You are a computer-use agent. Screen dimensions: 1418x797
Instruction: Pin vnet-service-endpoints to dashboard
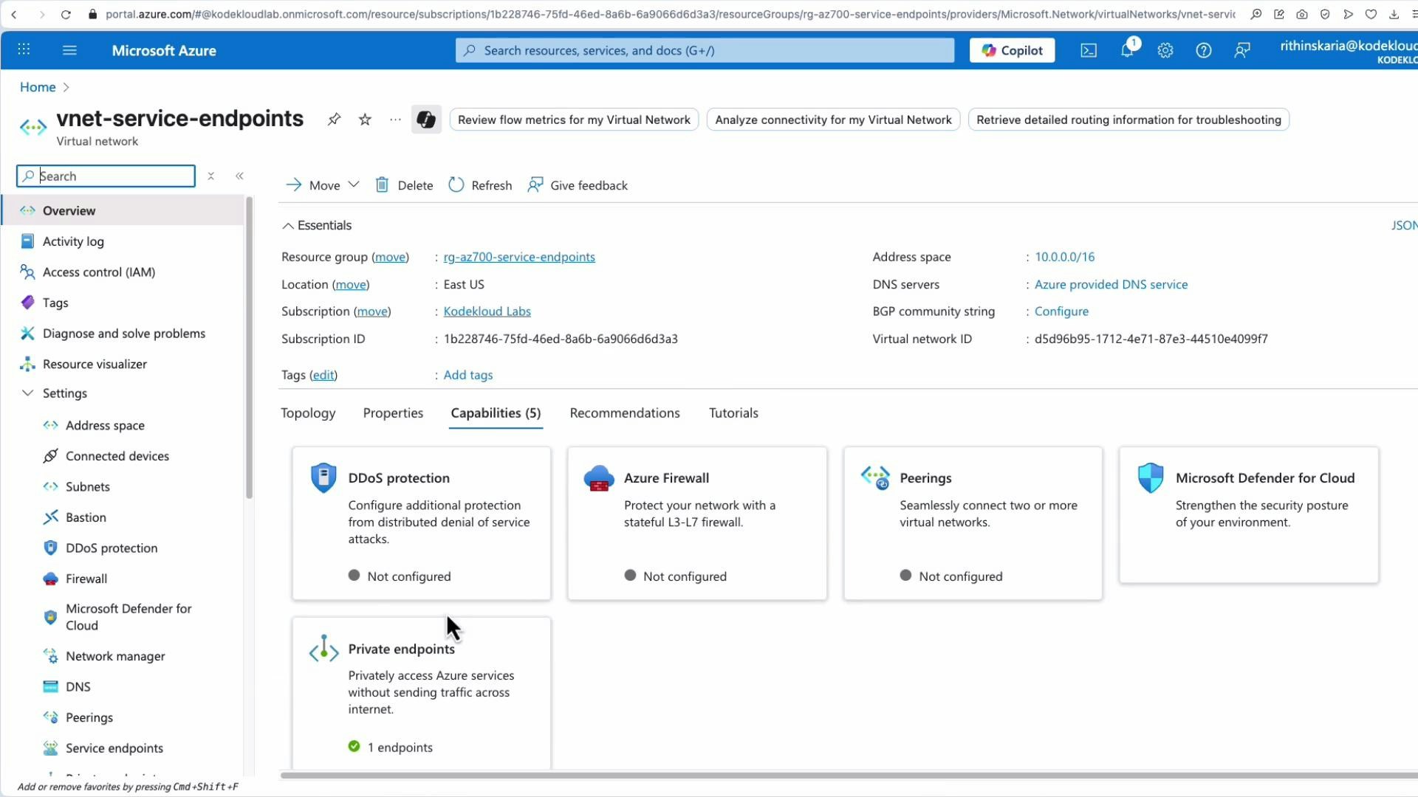coord(334,119)
